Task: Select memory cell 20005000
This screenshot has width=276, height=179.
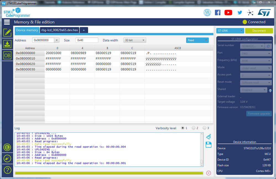Action: pyautogui.click(x=57, y=53)
